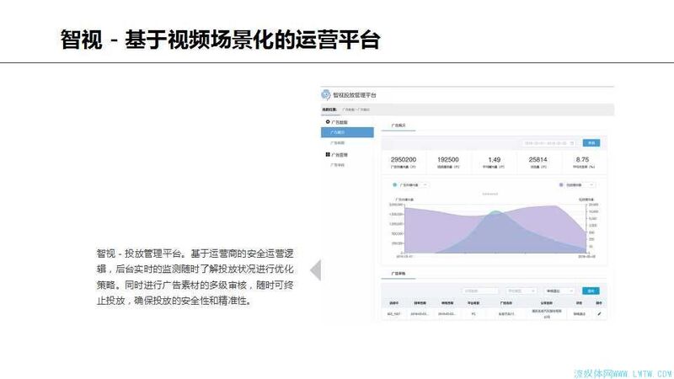Click the teal legend dot above the chart
This screenshot has width=674, height=379.
[x=394, y=184]
